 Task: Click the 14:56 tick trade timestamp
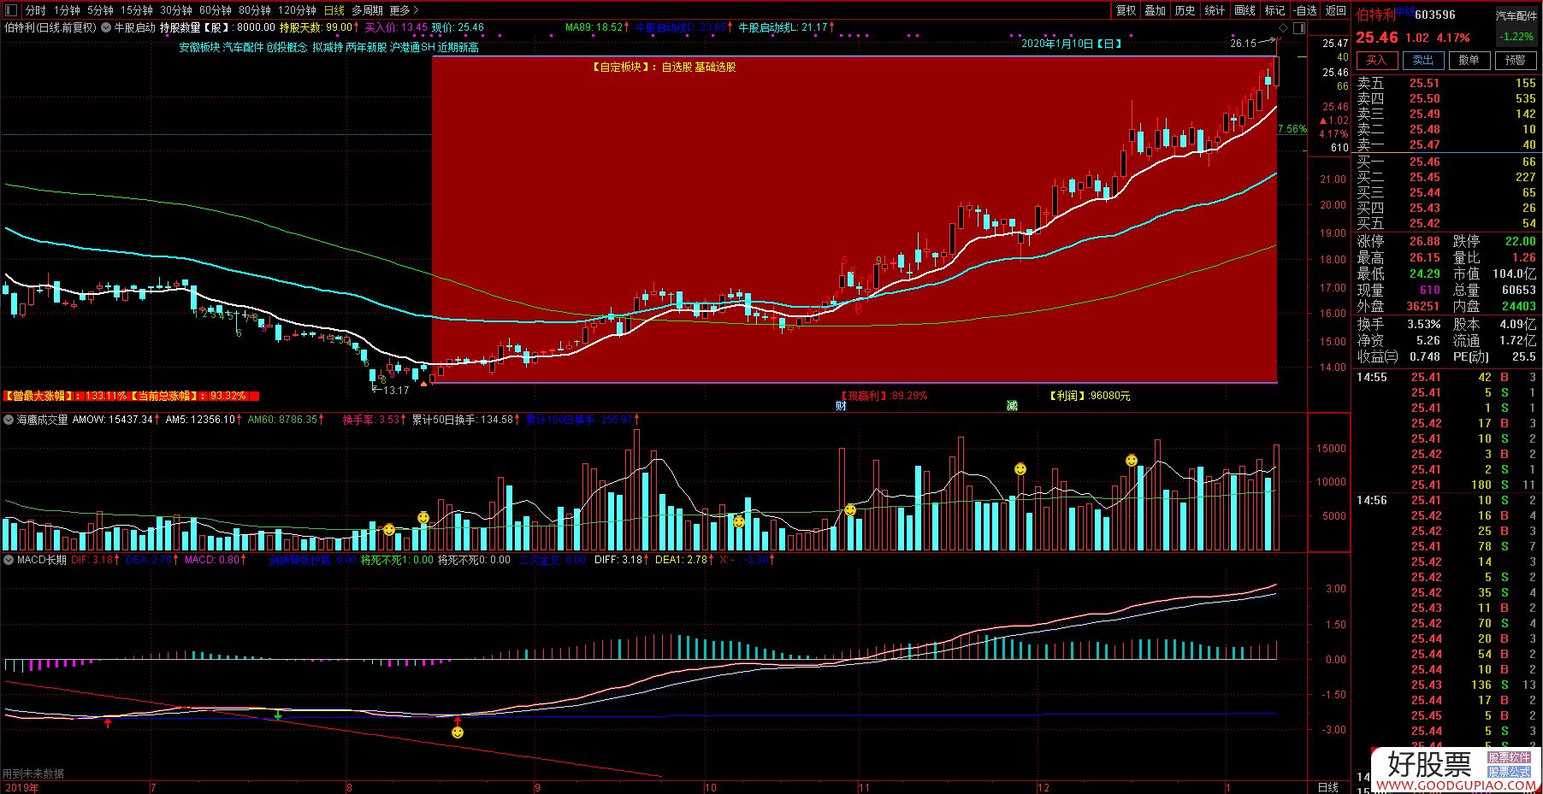[x=1371, y=500]
